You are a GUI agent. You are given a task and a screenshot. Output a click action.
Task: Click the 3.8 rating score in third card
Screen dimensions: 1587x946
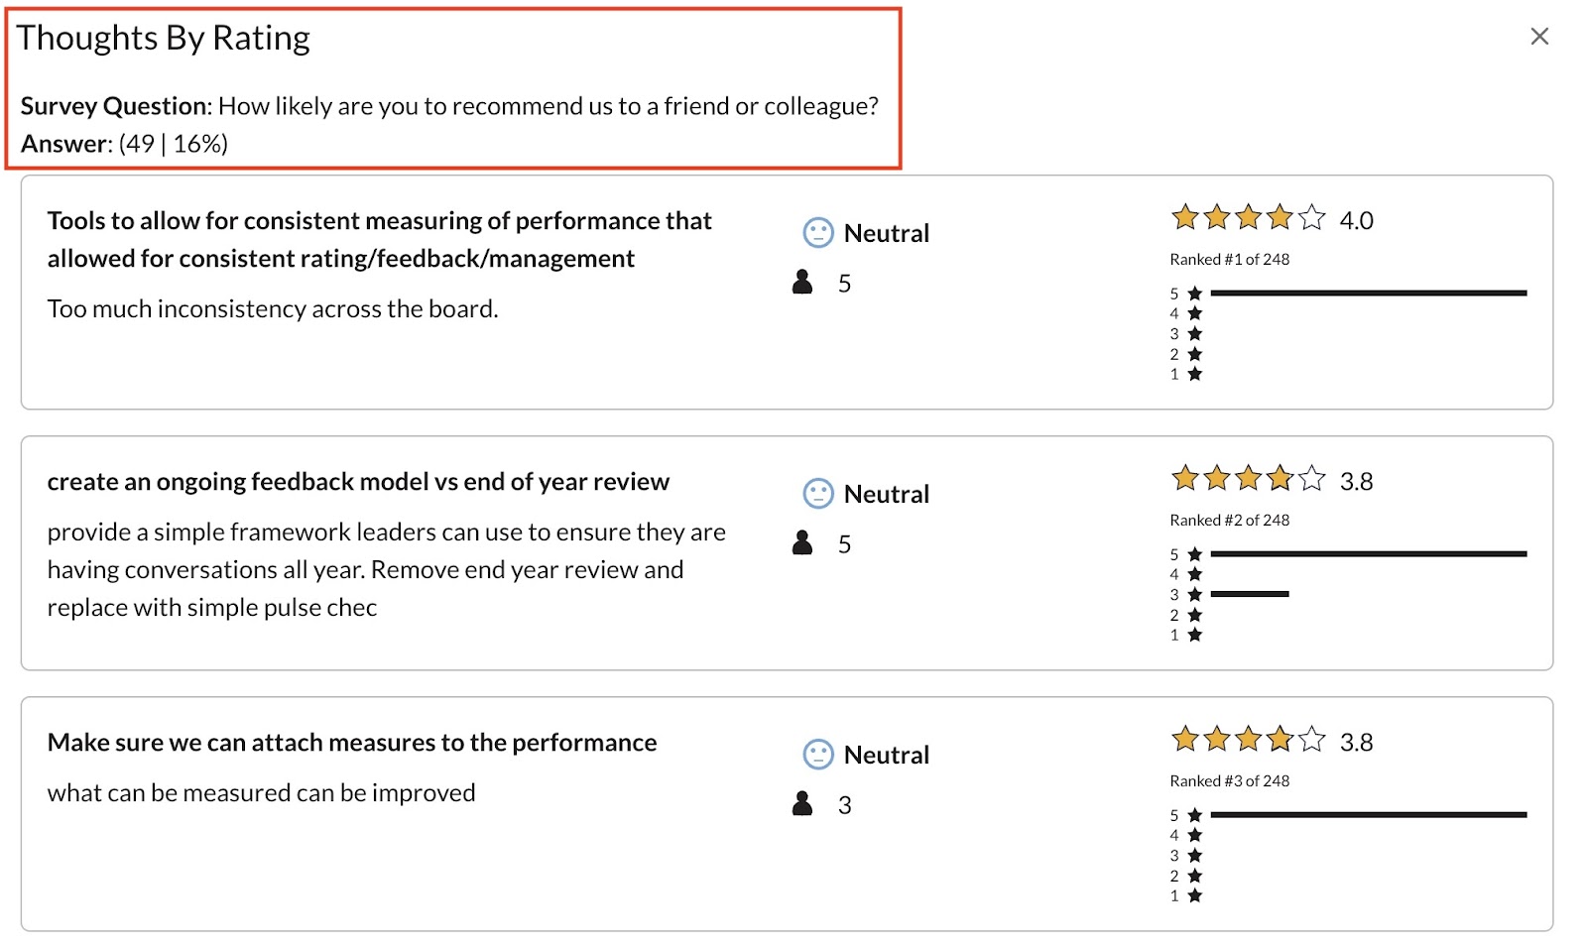(1356, 743)
